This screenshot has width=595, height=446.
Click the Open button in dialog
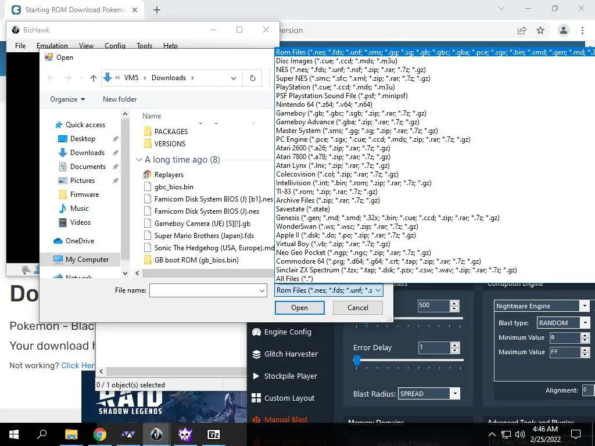point(299,308)
